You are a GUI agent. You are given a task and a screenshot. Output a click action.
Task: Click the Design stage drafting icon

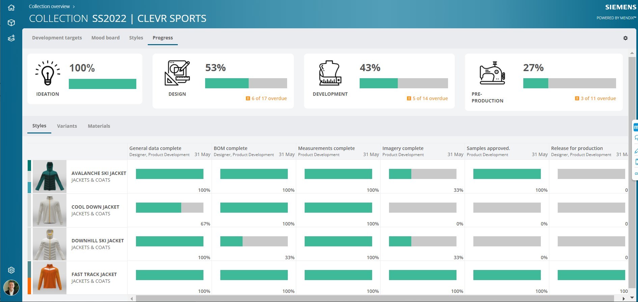pyautogui.click(x=177, y=73)
